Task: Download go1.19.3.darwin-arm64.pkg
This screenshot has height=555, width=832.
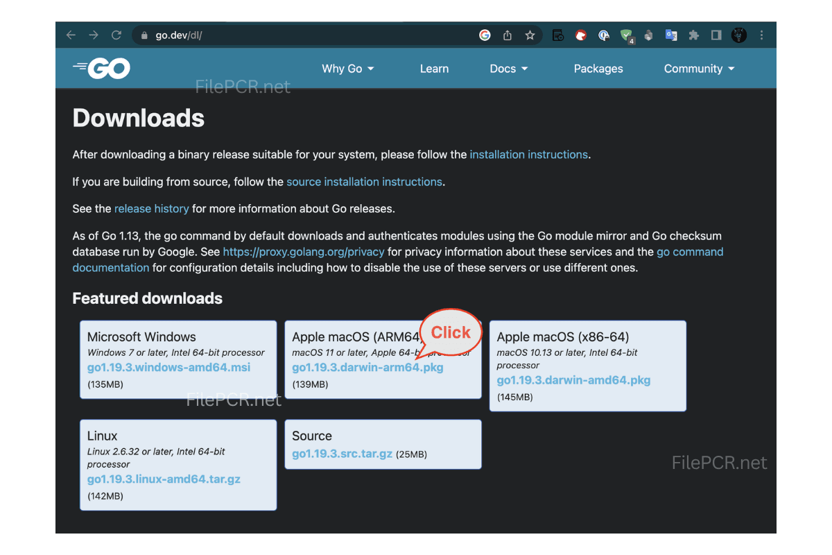Action: (x=367, y=368)
